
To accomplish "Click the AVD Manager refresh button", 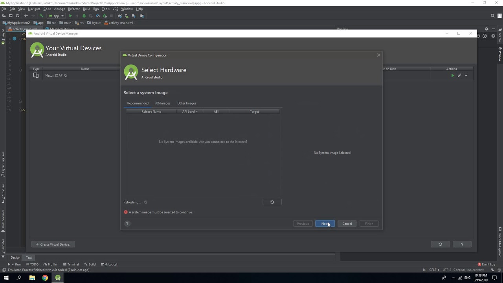I will pos(440,244).
